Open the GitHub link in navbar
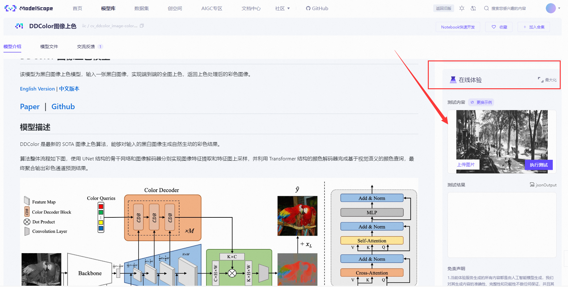The height and width of the screenshot is (287, 568). click(317, 8)
